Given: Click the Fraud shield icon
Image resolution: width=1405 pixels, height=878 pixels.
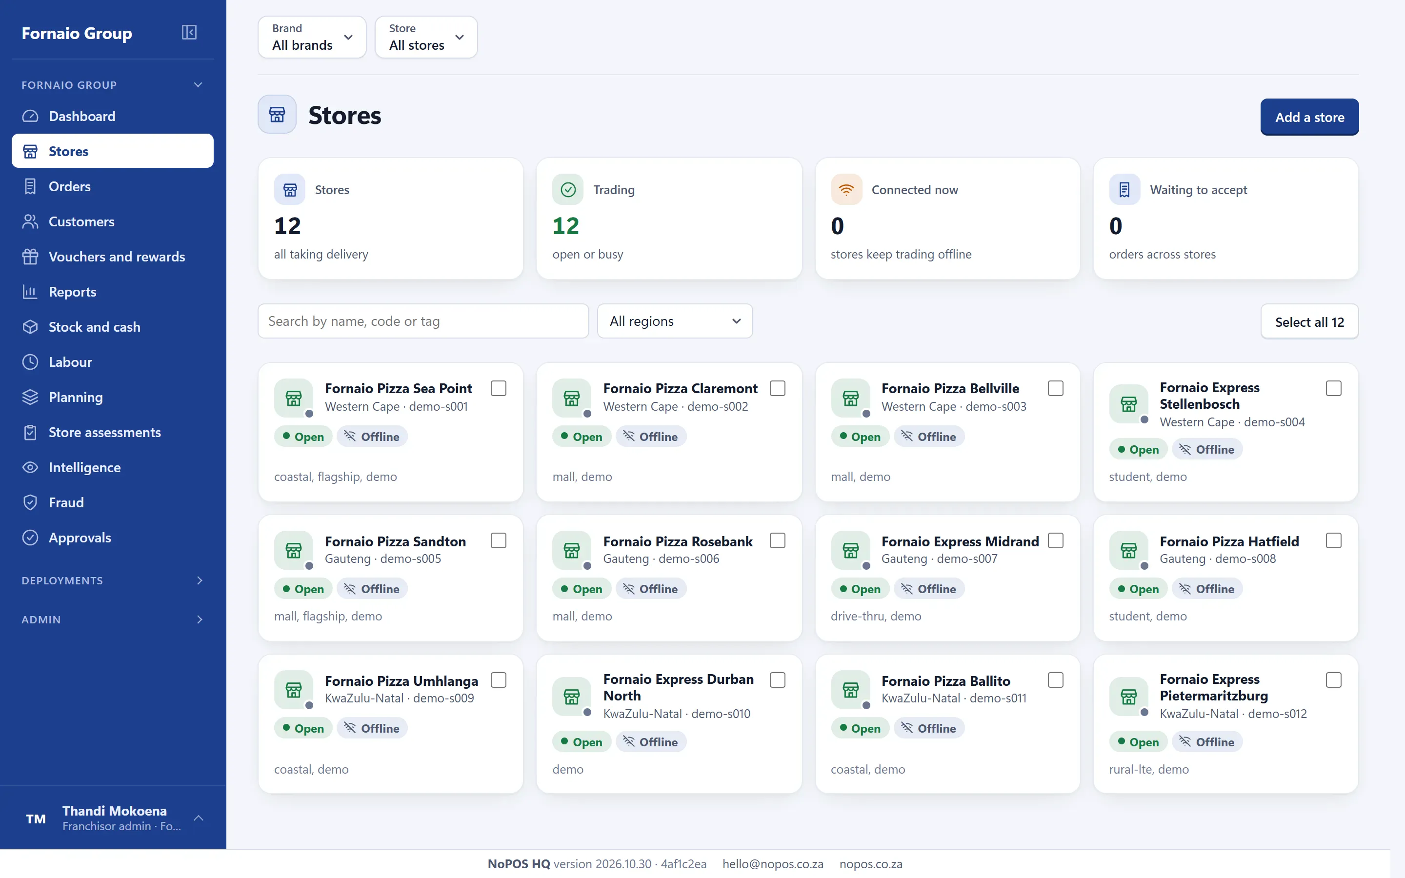Looking at the screenshot, I should pos(30,502).
